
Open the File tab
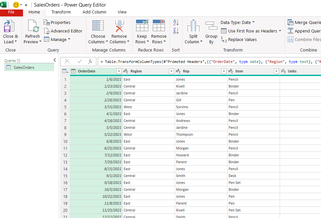click(x=11, y=12)
